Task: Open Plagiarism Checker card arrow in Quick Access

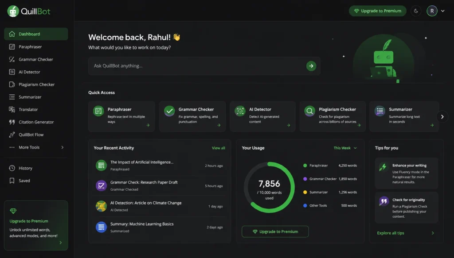Action: (359, 125)
